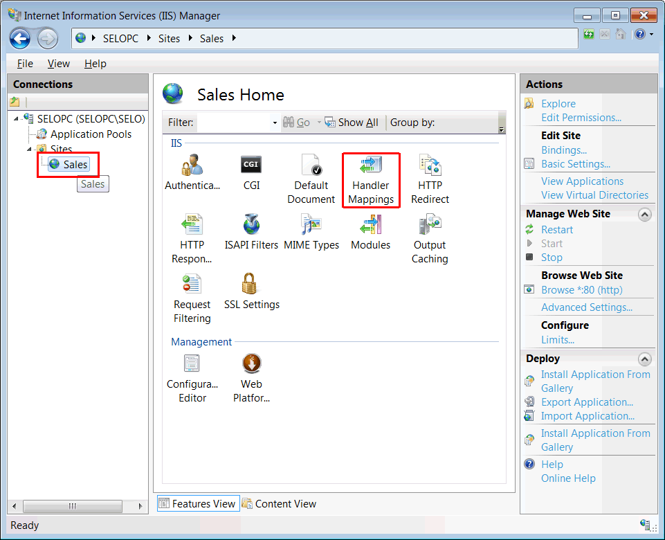Open the Default Document feature
The image size is (665, 540).
click(x=311, y=179)
